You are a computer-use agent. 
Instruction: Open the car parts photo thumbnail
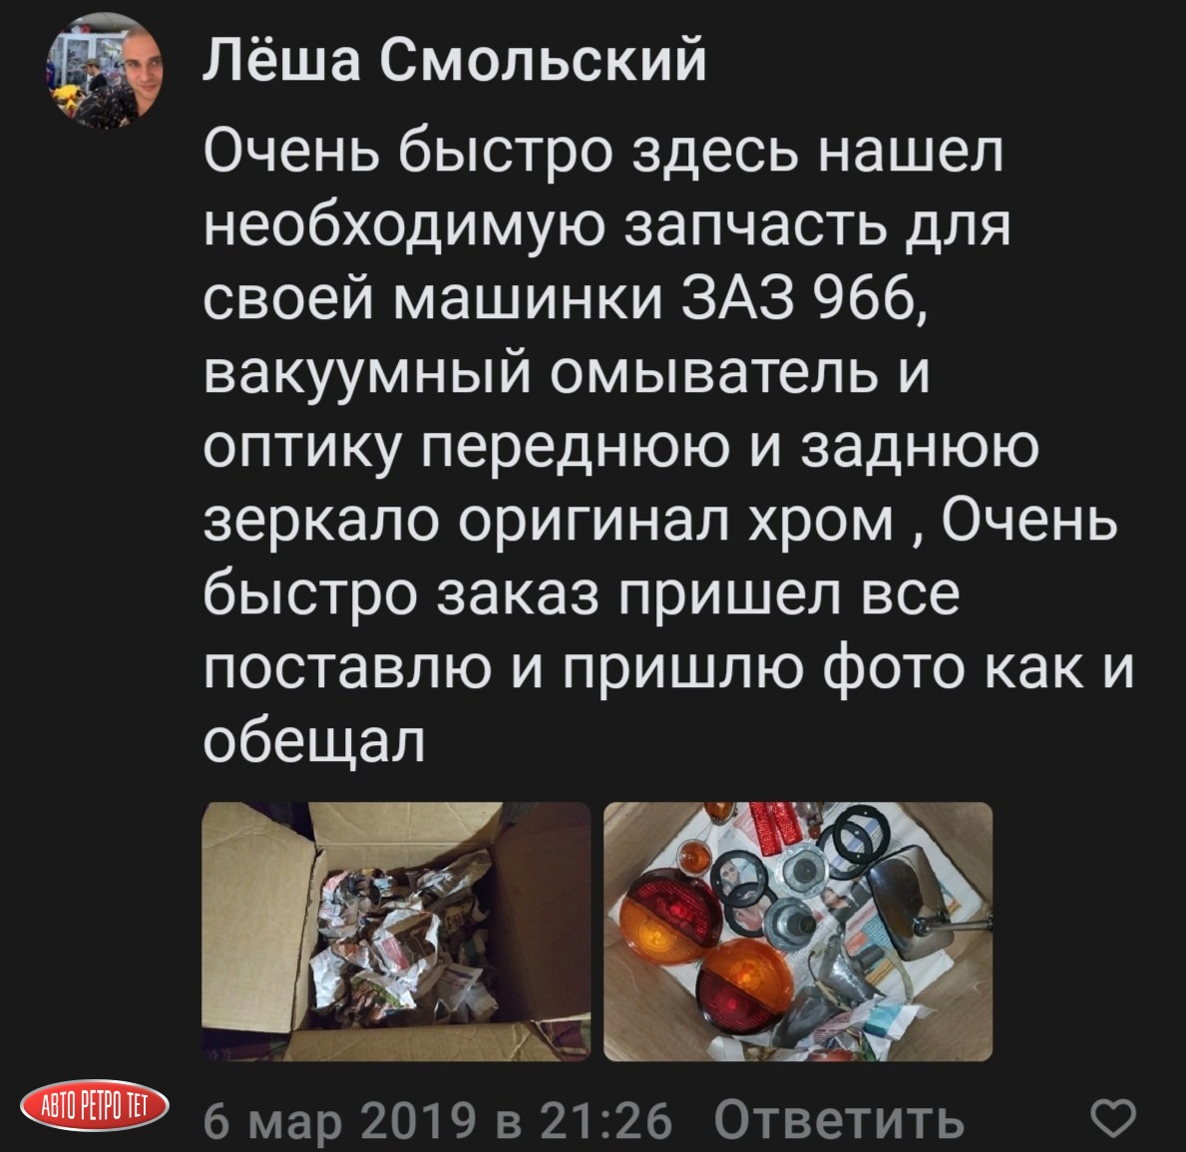click(798, 932)
